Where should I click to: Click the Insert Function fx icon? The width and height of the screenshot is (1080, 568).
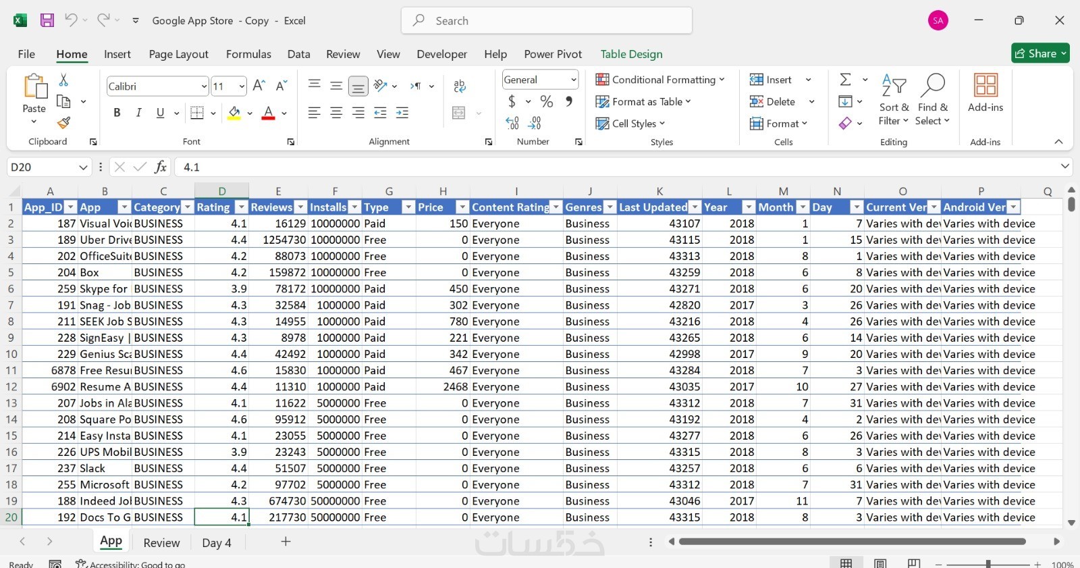[161, 167]
